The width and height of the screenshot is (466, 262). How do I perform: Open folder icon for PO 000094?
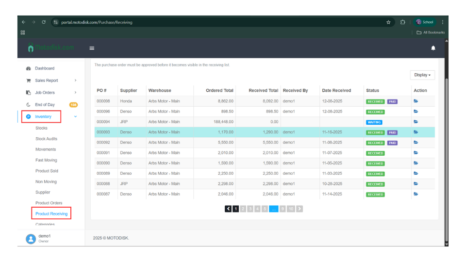click(x=416, y=122)
